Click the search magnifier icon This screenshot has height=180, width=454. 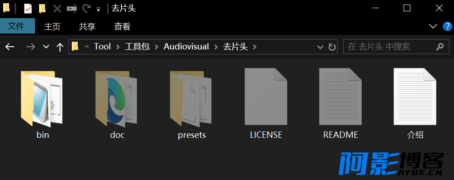point(440,47)
